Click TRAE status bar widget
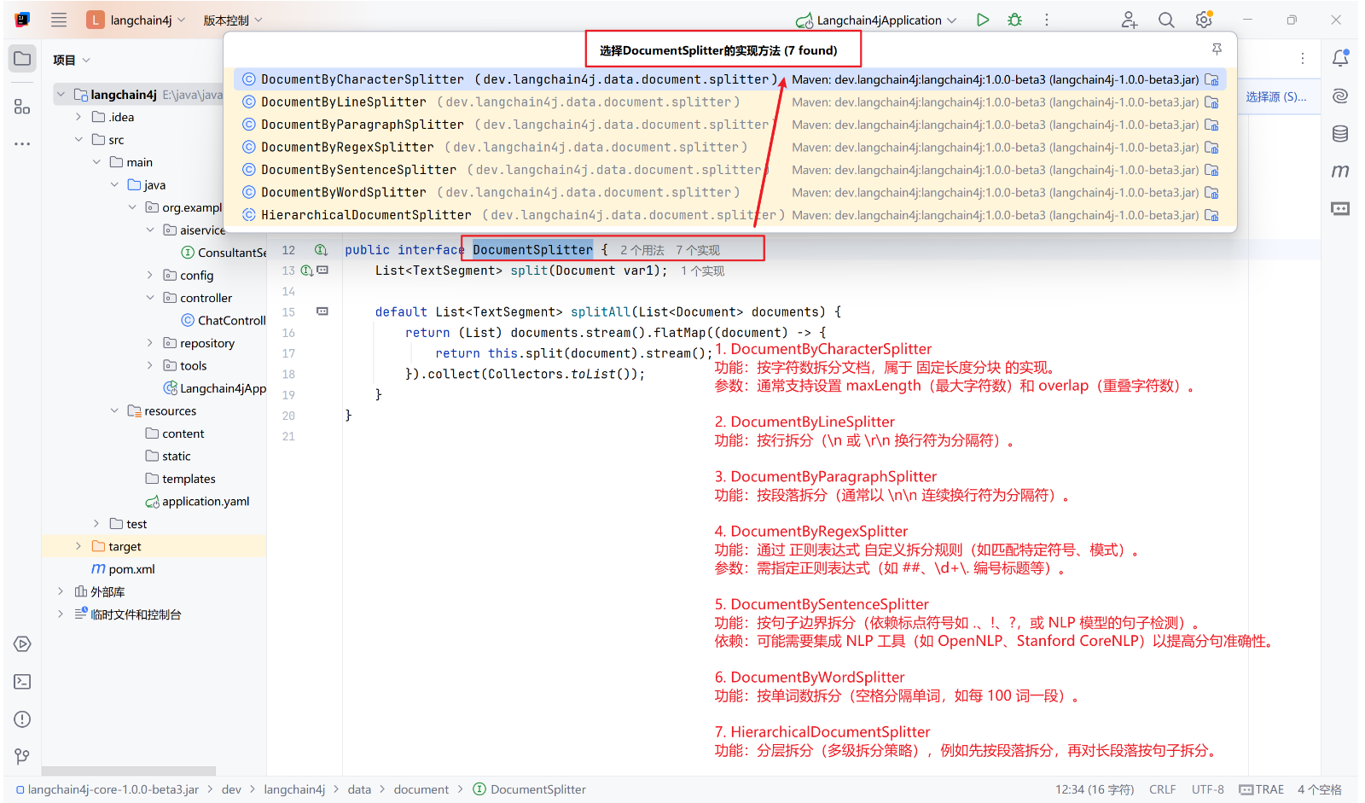Image resolution: width=1365 pixels, height=803 pixels. (x=1262, y=789)
